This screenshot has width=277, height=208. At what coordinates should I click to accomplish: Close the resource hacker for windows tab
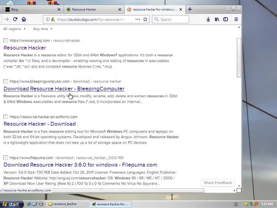pos(180,9)
